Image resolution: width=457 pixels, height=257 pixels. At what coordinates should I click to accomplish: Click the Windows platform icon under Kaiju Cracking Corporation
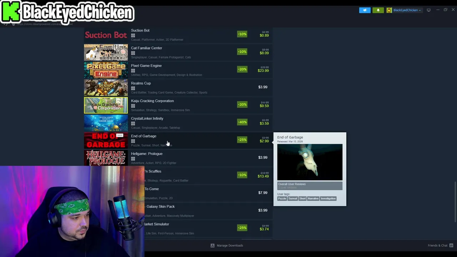[133, 106]
